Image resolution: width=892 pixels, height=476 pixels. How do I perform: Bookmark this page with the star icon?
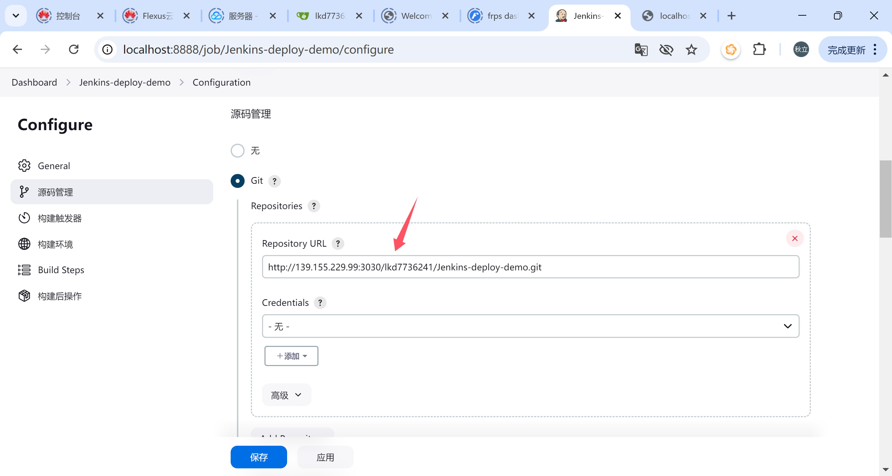[x=691, y=50]
